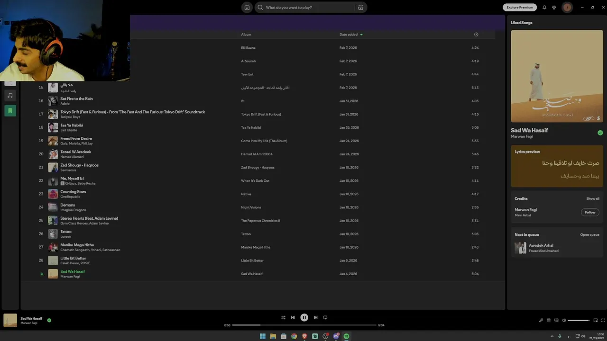Click Spotify icon in taskbar
This screenshot has width=607, height=341.
pyautogui.click(x=346, y=336)
